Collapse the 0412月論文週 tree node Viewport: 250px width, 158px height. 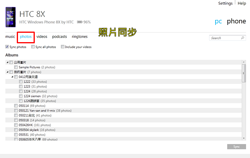click(12, 77)
